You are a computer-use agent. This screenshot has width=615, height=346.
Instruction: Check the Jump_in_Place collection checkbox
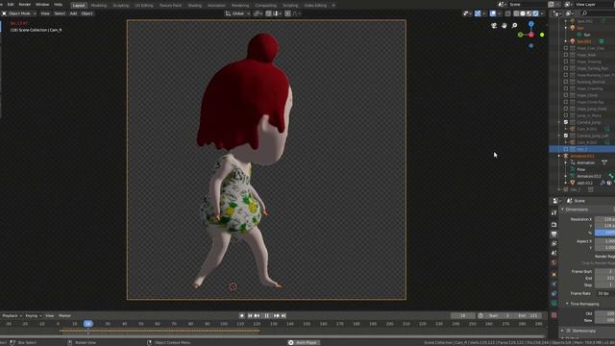[x=566, y=115]
